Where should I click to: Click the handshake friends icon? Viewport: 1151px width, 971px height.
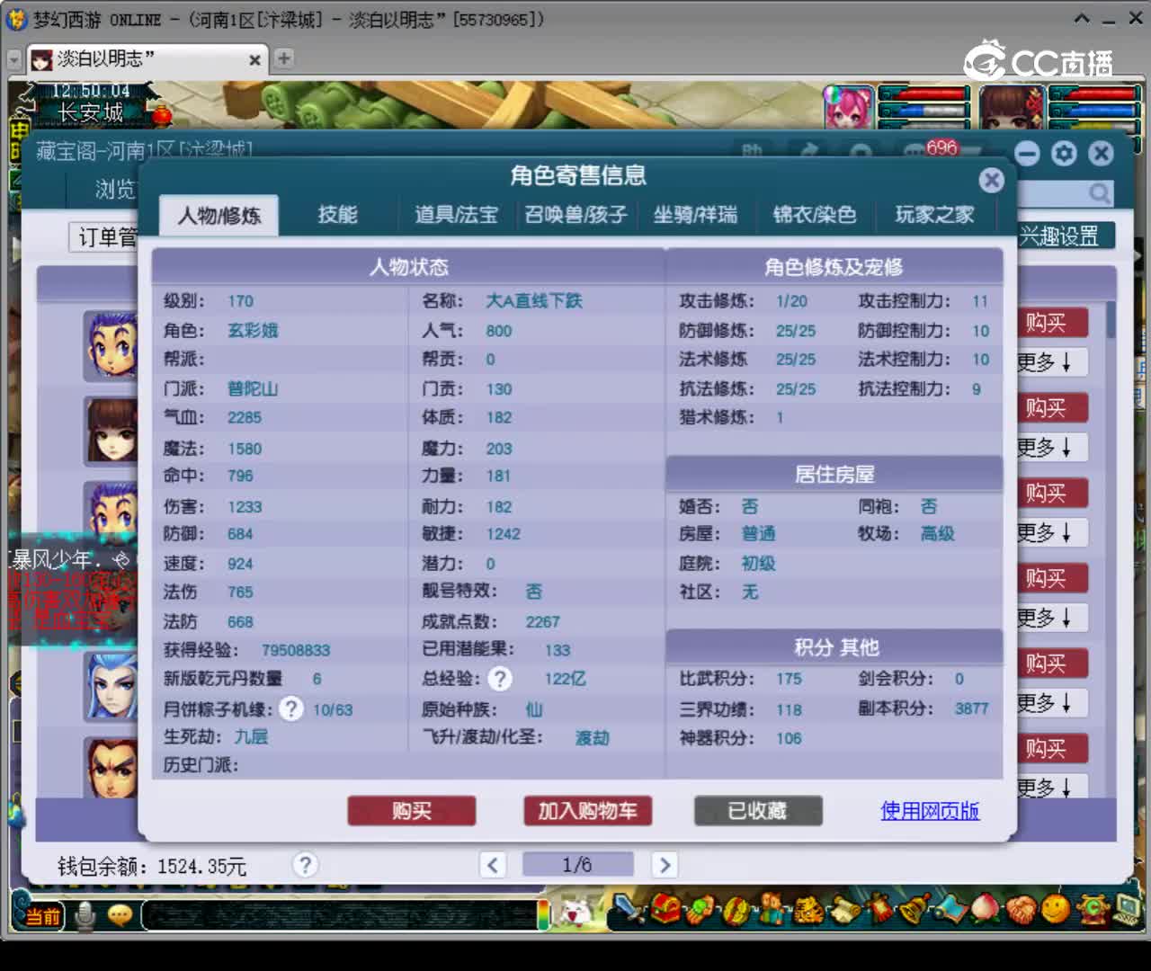(x=1022, y=909)
